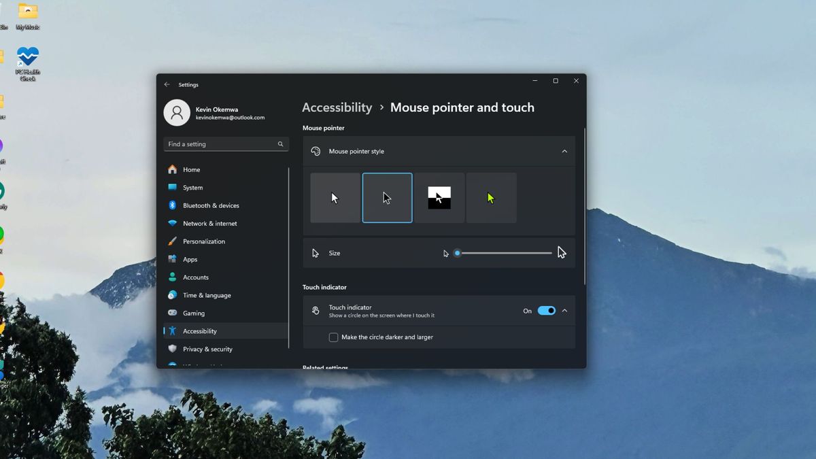The height and width of the screenshot is (459, 816).
Task: Toggle the touch indicator switch on
Action: point(546,311)
